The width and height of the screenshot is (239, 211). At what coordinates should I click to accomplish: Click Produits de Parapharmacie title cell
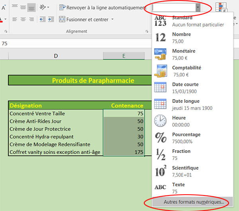coord(80,80)
